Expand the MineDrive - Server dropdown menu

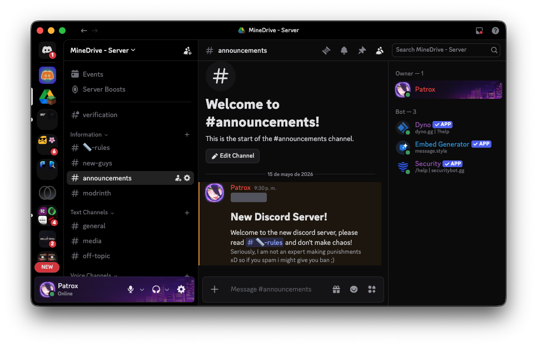point(103,51)
